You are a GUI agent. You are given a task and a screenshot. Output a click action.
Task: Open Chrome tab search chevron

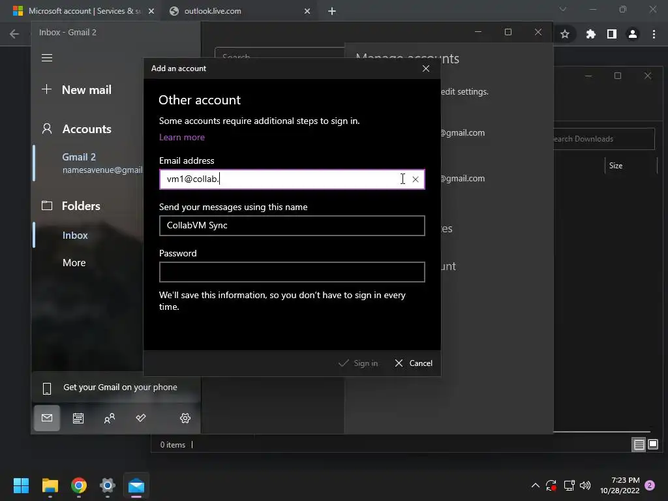563,9
